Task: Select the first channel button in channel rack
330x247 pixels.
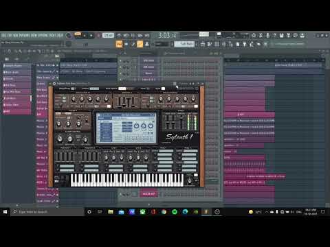Action: click(x=148, y=60)
